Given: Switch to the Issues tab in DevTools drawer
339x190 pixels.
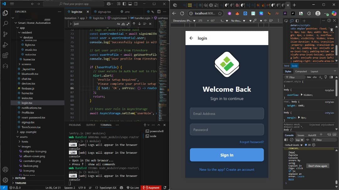Looking at the screenshot, I should tap(301, 135).
